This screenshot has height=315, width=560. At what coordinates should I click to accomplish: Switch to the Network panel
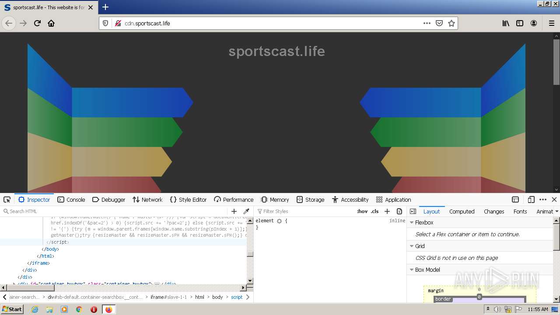[x=147, y=199]
